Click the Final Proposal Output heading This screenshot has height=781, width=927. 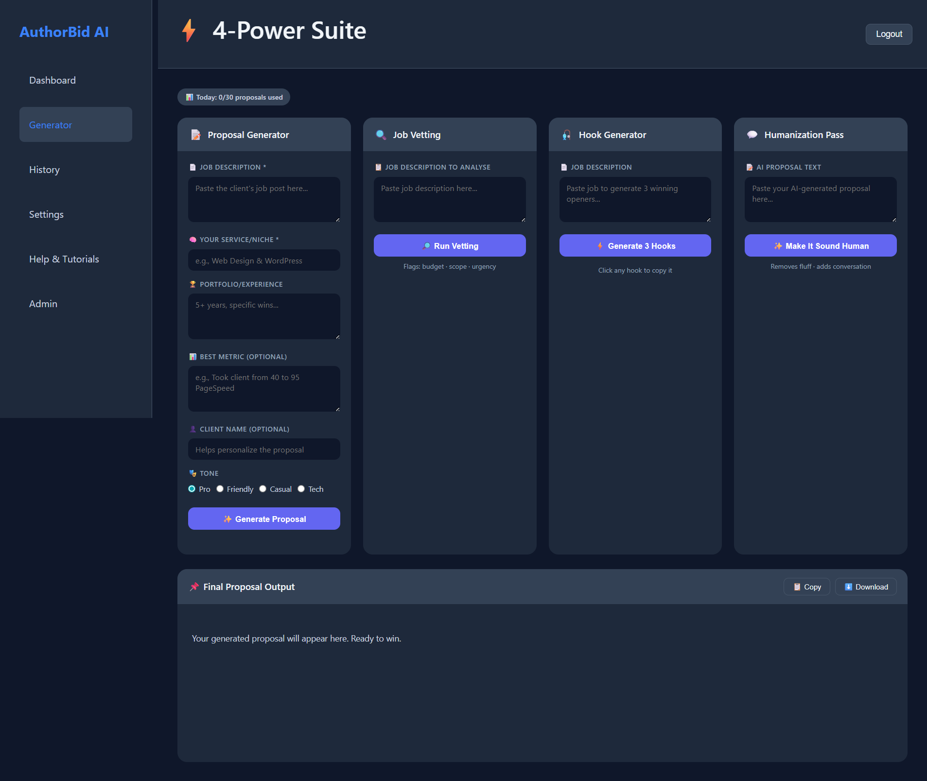[x=249, y=587]
